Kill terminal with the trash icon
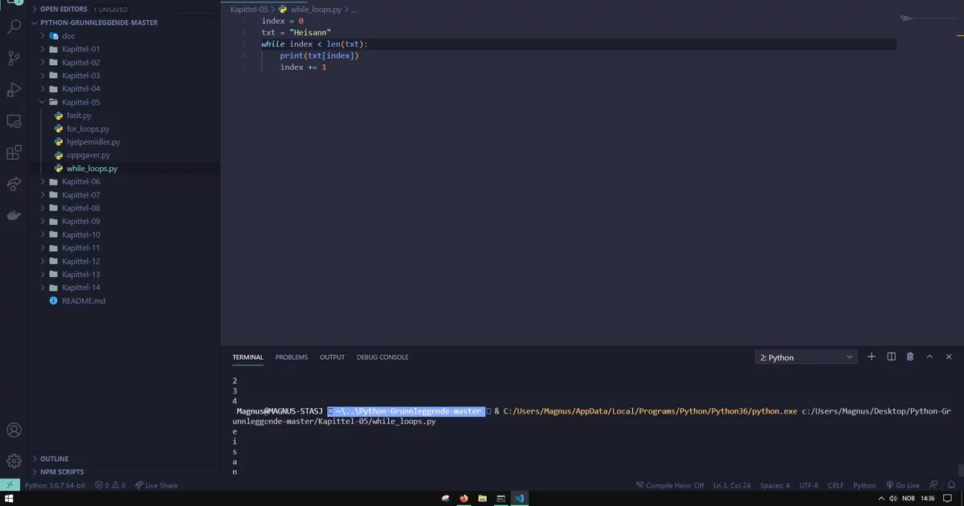The height and width of the screenshot is (506, 964). [x=910, y=357]
